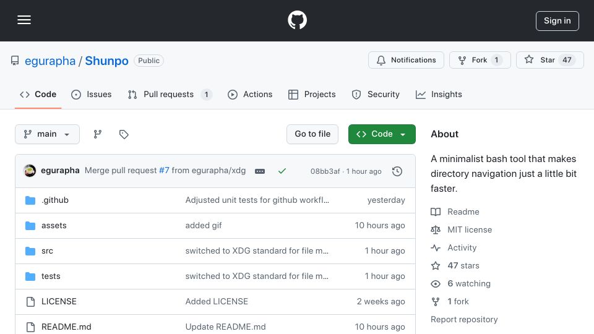594x334 pixels.
Task: Click the .github folder icon
Action: pos(30,200)
